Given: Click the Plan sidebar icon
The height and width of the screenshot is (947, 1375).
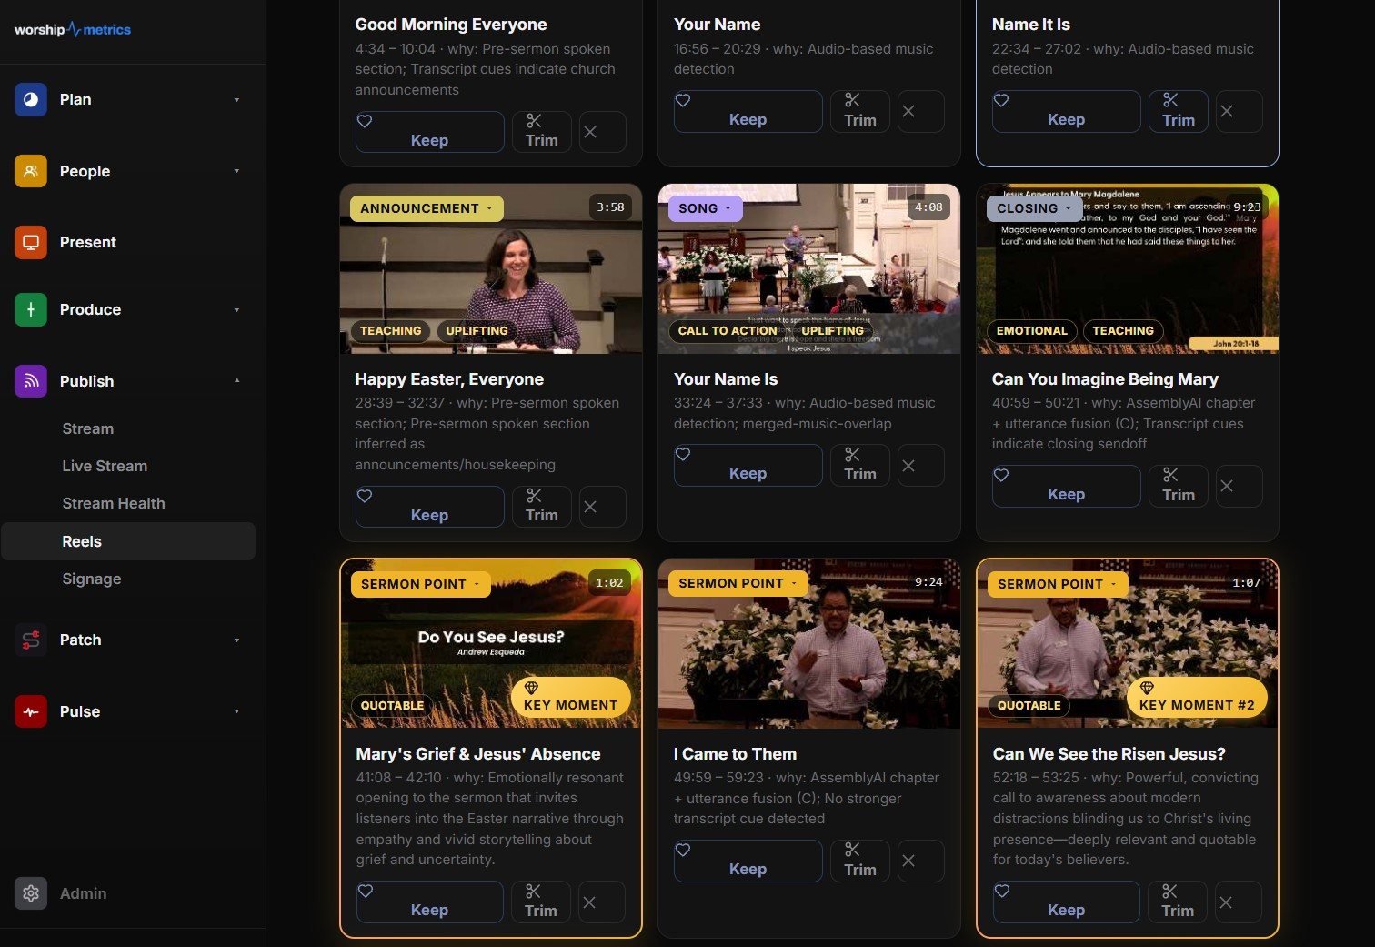Looking at the screenshot, I should [x=31, y=99].
